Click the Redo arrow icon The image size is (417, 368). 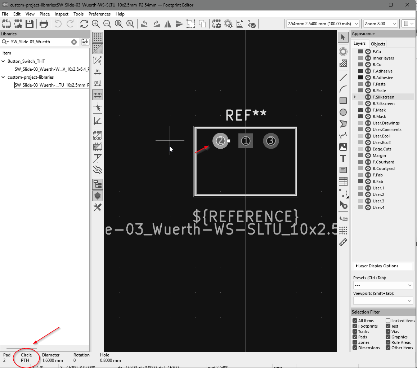click(70, 24)
